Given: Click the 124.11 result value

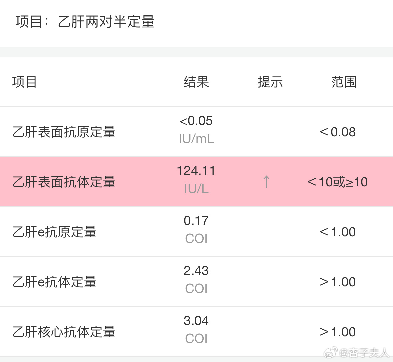Looking at the screenshot, I should click(x=196, y=171).
